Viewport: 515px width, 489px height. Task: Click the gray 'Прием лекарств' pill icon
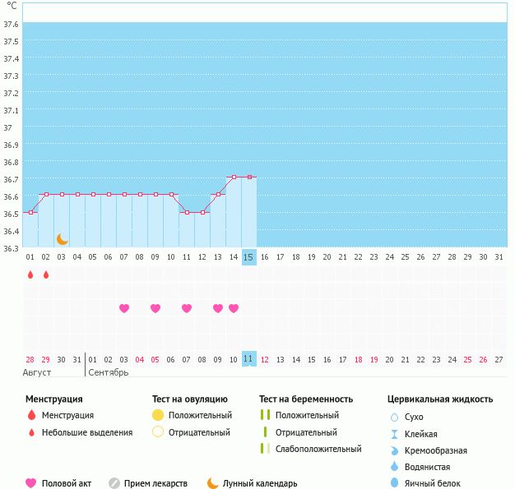pos(114,483)
